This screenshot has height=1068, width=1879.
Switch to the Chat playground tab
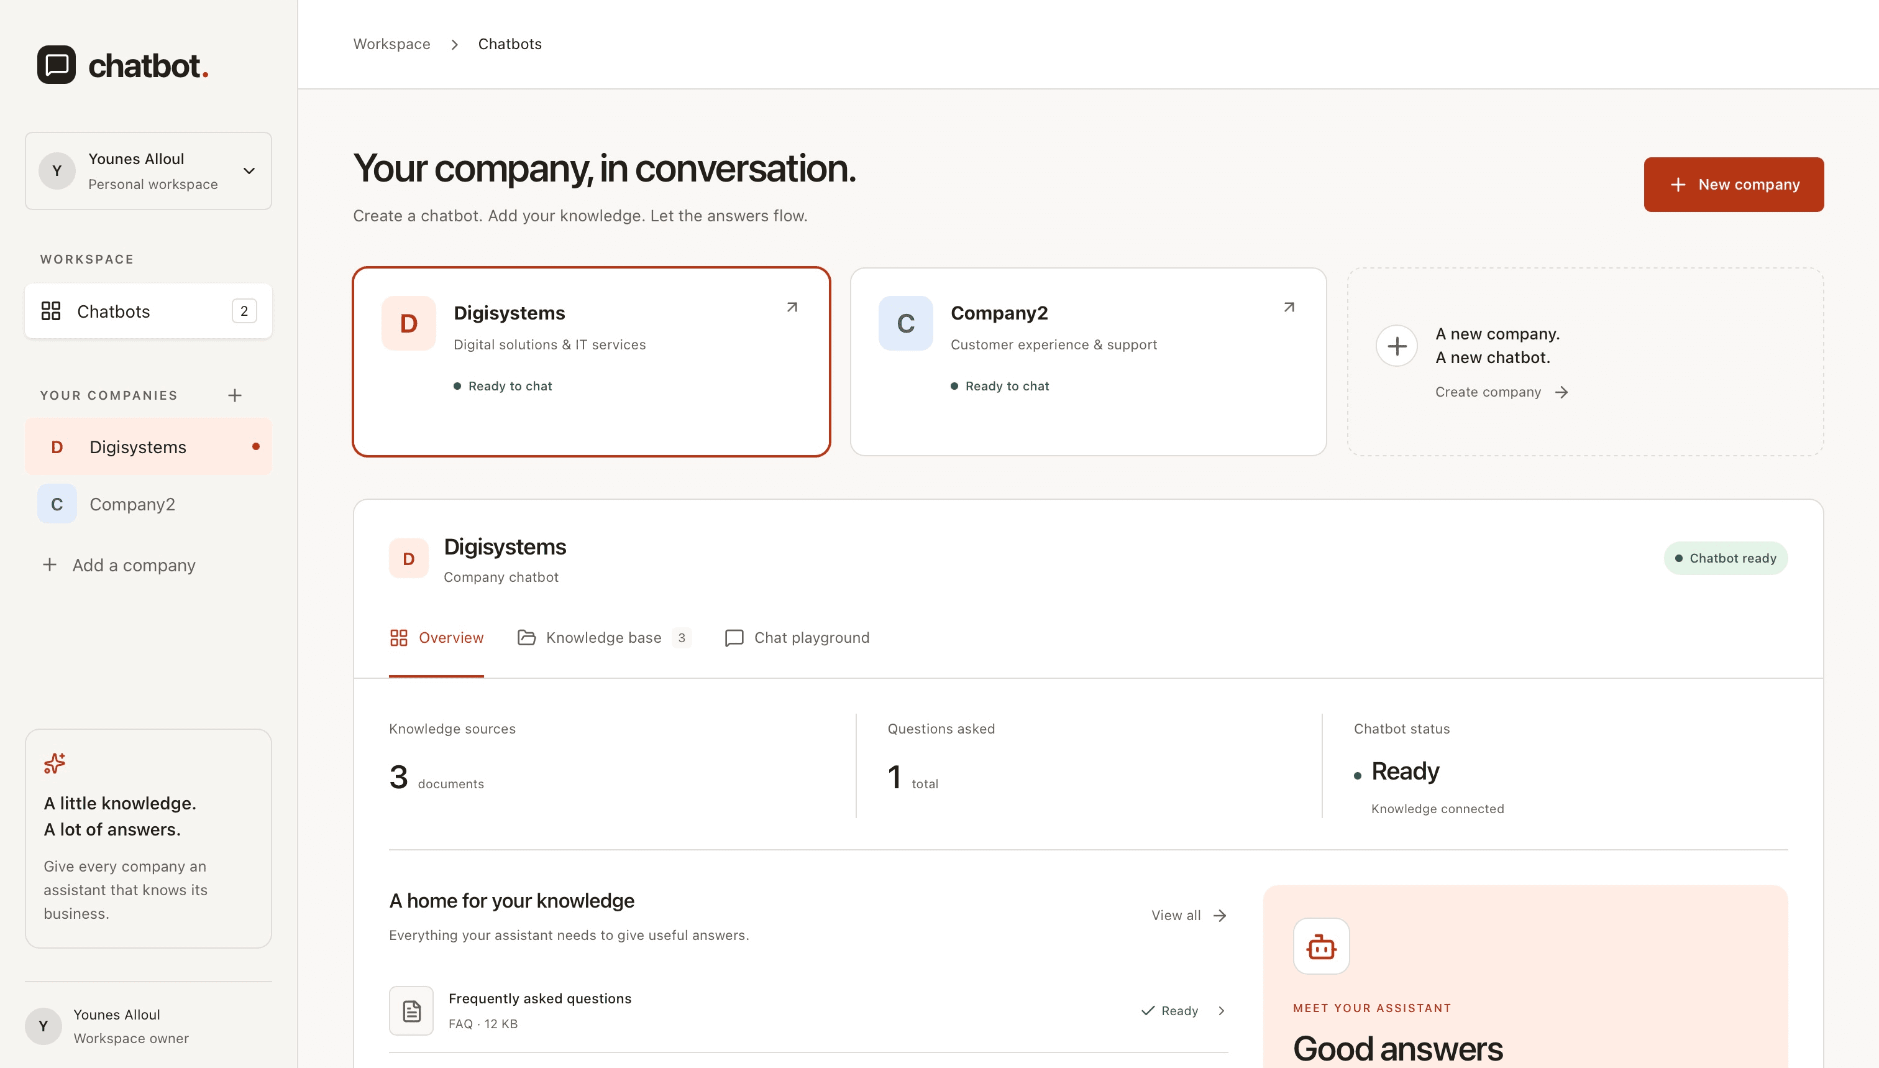797,637
